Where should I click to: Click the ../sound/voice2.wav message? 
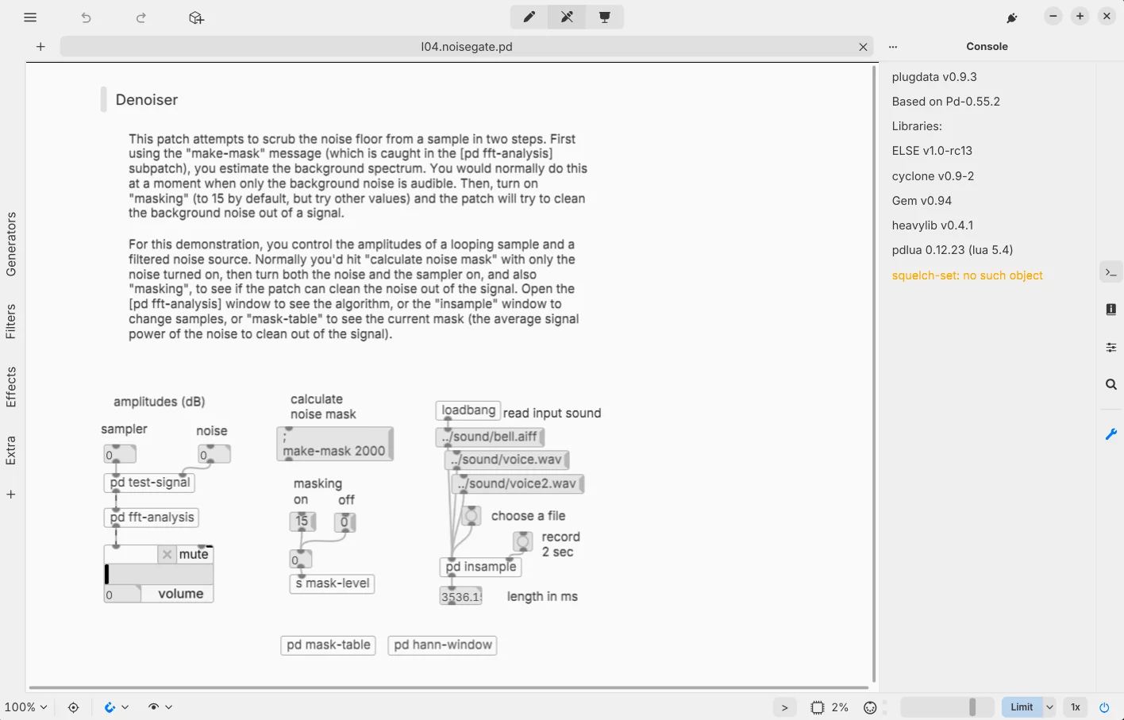(x=518, y=483)
